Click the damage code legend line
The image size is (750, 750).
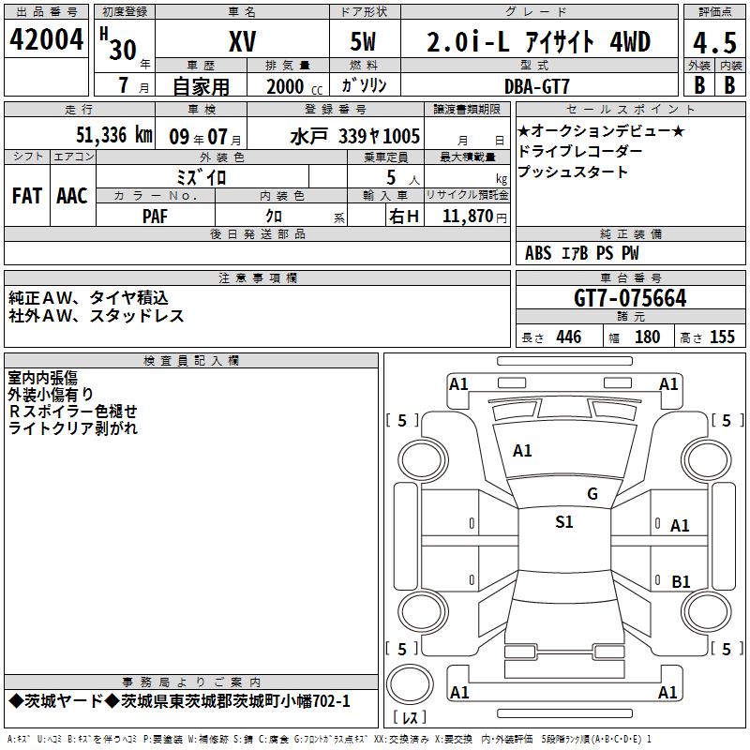(x=329, y=739)
